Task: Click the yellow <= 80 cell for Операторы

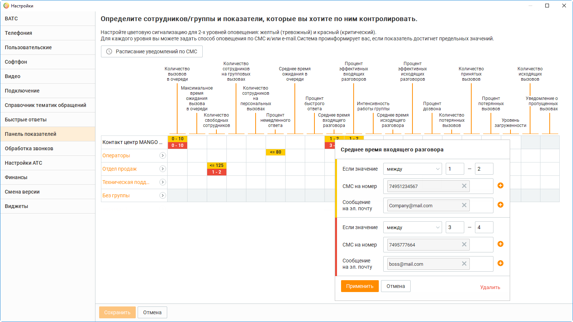Action: tap(276, 152)
